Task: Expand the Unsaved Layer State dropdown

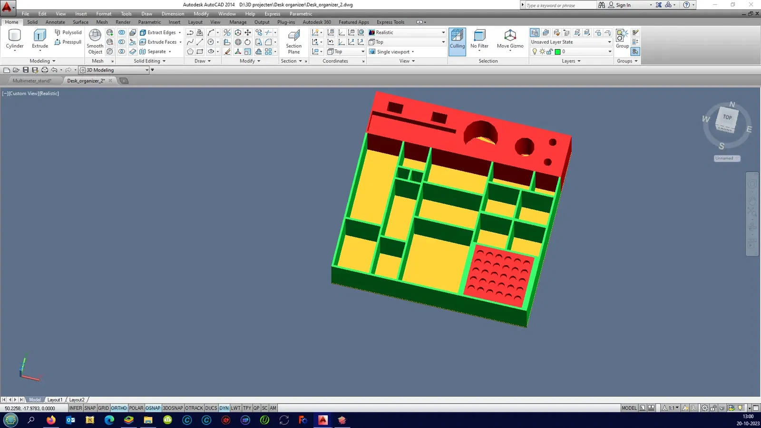Action: point(571,42)
